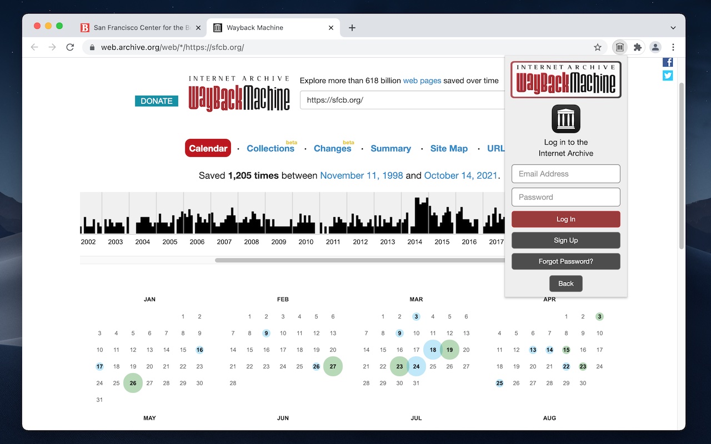
Task: Select the April 3 snapshot circle
Action: pyautogui.click(x=599, y=316)
